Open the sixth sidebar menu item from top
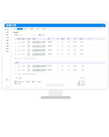Screen dimensions: 109x137 [7, 43]
